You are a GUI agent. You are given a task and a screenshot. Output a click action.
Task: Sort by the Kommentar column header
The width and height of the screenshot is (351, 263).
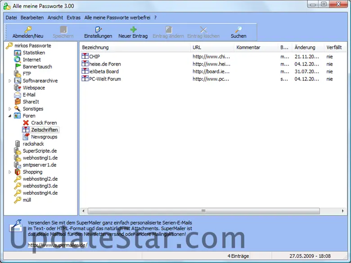(256, 47)
